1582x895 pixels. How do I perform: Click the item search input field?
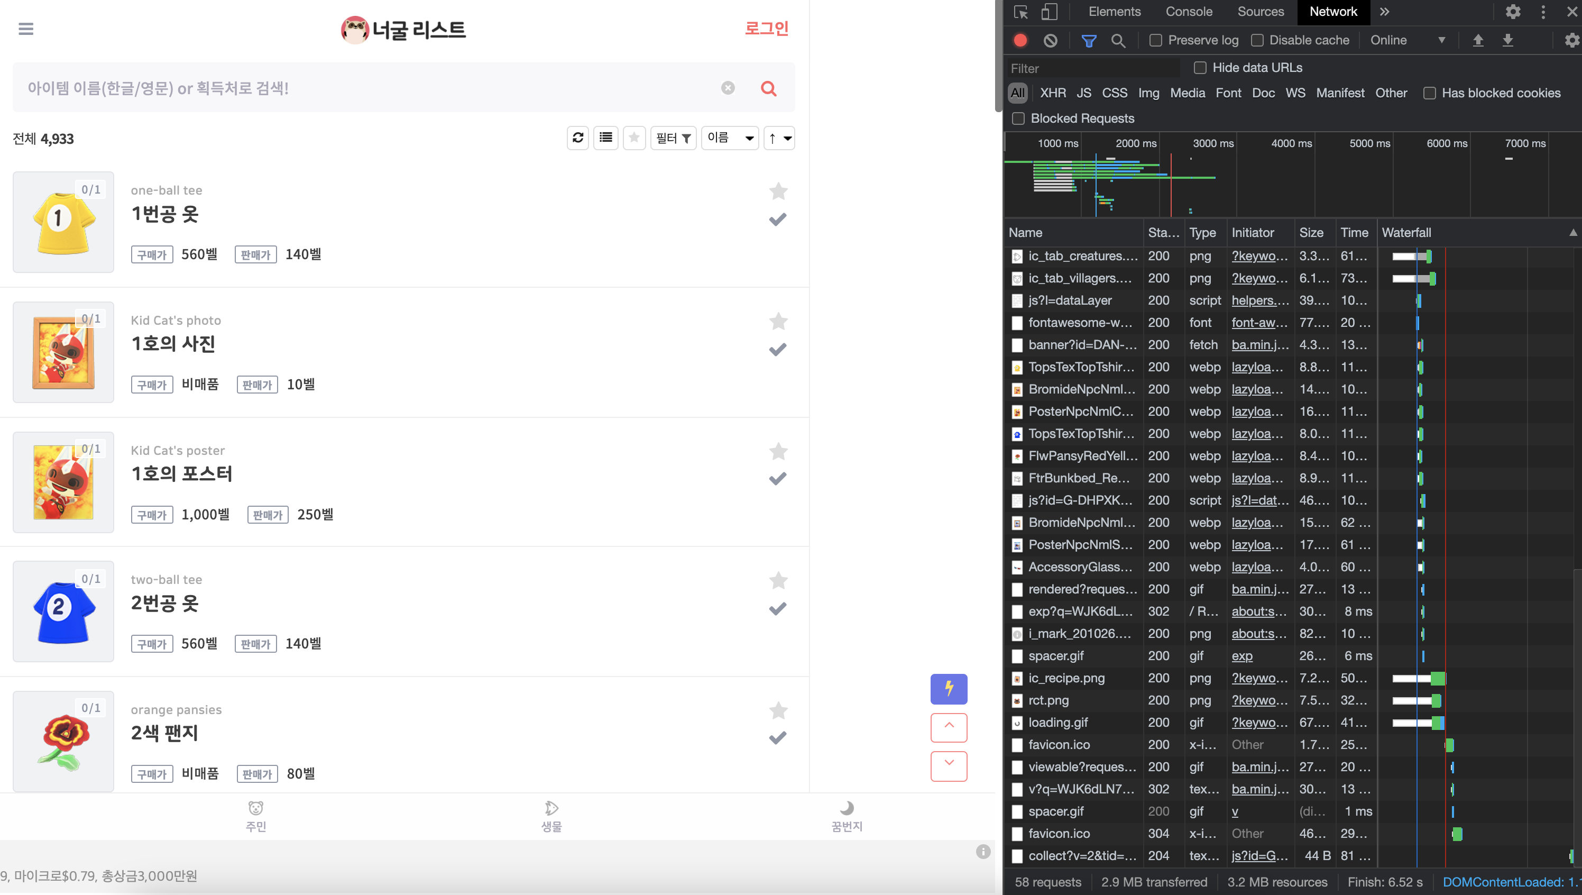tap(369, 88)
